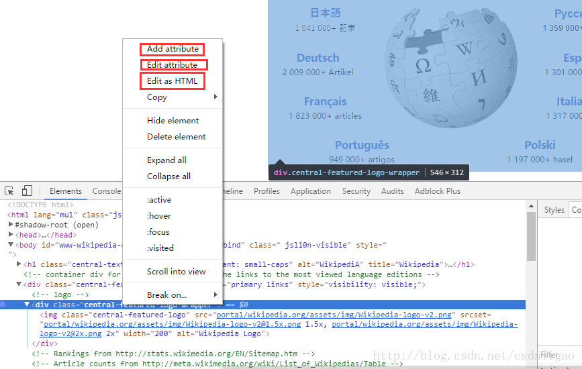Click the Wikipedia globe logo
The height and width of the screenshot is (369, 582).
coord(450,68)
